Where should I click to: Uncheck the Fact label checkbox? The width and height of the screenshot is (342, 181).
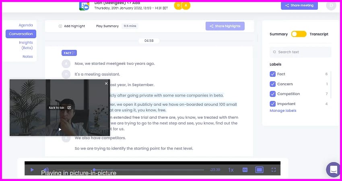point(272,74)
